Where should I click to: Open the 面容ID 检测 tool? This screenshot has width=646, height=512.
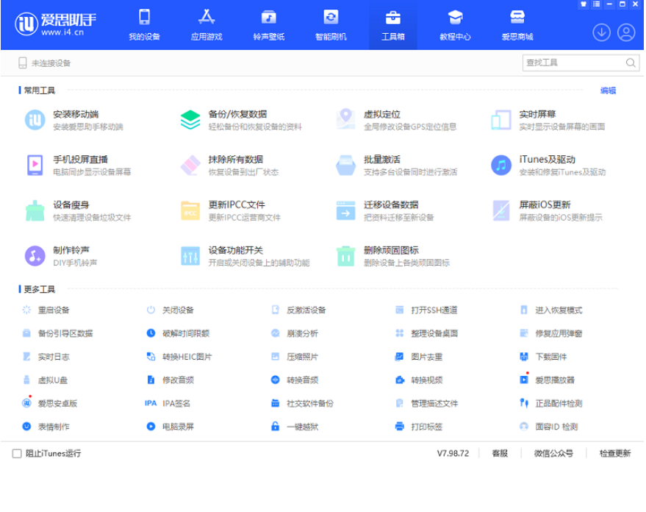coord(549,426)
